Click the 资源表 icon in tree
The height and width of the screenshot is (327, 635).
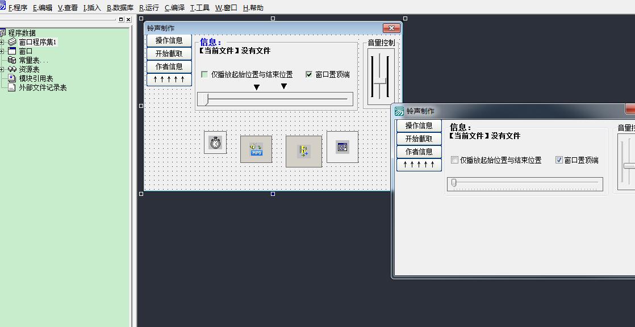click(x=12, y=70)
